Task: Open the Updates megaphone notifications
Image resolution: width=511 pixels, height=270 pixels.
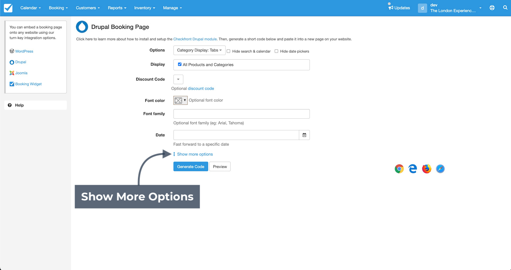Action: [399, 8]
